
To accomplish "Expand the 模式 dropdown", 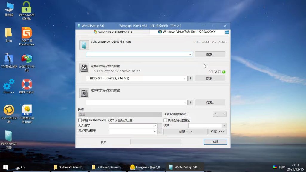I will (224, 125).
